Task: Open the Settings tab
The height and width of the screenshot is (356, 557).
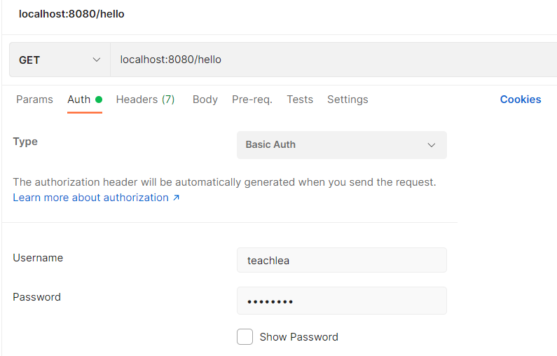Action: point(348,100)
